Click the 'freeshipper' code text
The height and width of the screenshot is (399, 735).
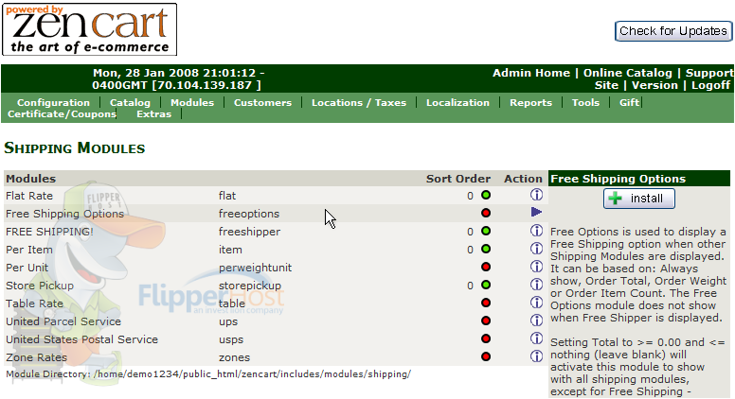click(x=249, y=232)
